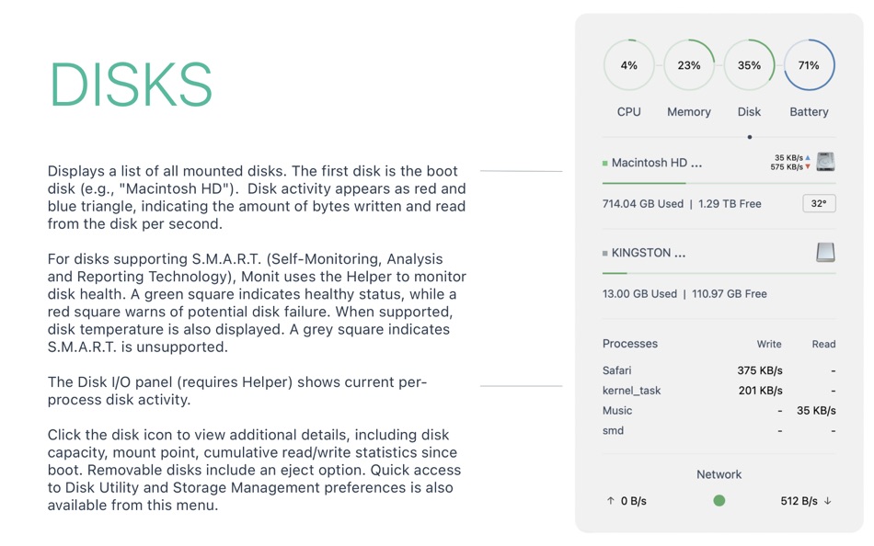Select the Battery ring showing 71%
This screenshot has height=546, width=874.
(809, 65)
